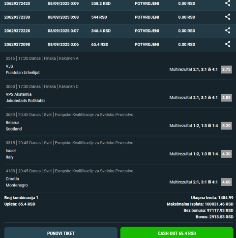The width and height of the screenshot is (236, 238).
Task: Open the Belarus vs Scotland match
Action: (x=14, y=126)
